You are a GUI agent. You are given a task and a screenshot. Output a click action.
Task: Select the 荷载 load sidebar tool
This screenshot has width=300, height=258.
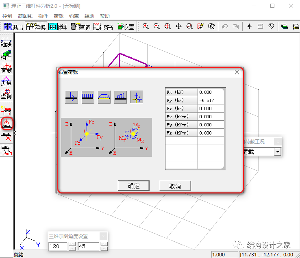tap(7, 68)
